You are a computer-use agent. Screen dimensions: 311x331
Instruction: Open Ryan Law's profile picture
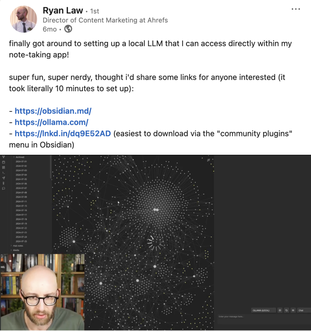pyautogui.click(x=24, y=19)
